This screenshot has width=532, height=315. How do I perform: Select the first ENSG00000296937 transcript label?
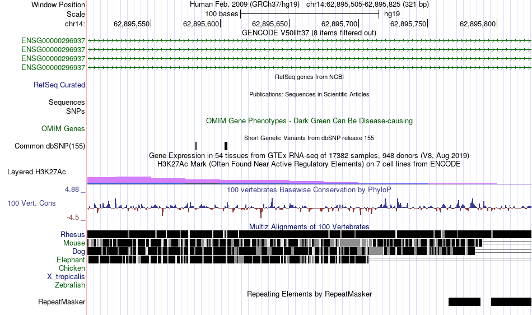click(53, 41)
